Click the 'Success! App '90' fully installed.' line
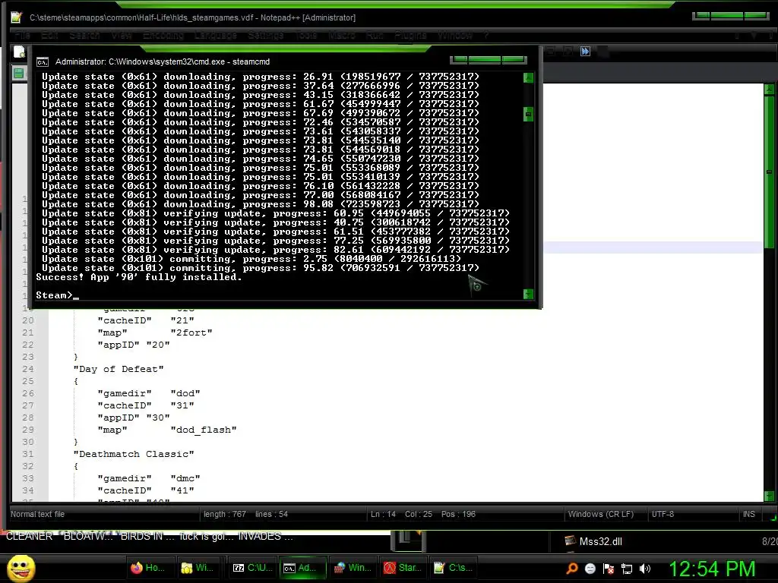Image resolution: width=778 pixels, height=583 pixels. point(139,277)
